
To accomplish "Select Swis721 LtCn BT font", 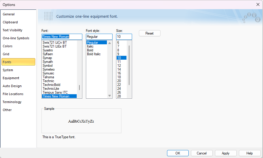I will tap(59, 43).
